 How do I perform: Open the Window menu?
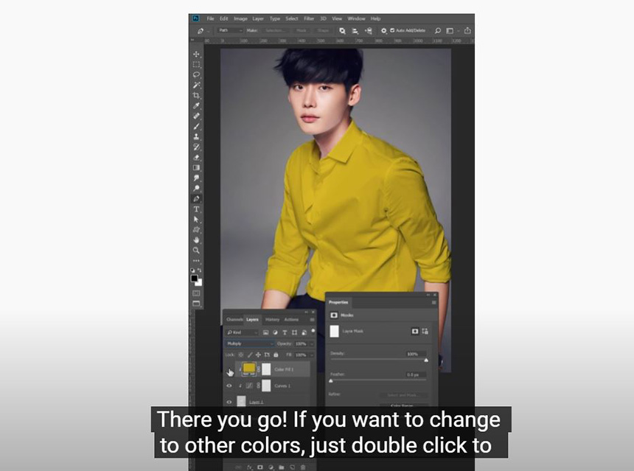pos(357,18)
